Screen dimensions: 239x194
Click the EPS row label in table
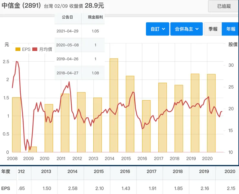pos(5,189)
